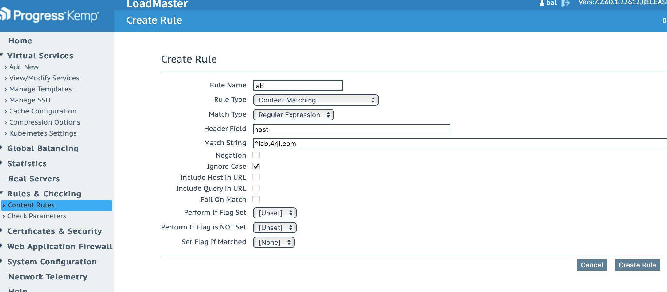Screen dimensions: 667x292
Task: Check Include Host in URL option
Action: pos(256,177)
